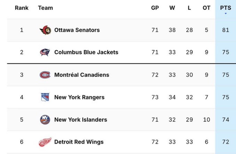Viewport: 236px width, 154px height.
Task: Toggle the PTS sort arrow indicator
Action: (x=226, y=13)
